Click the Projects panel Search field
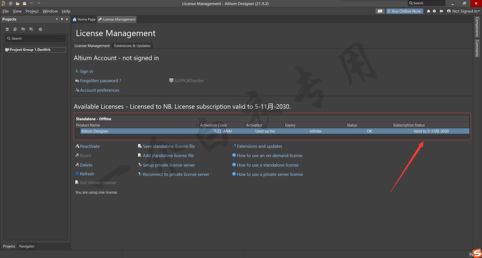 pos(35,38)
